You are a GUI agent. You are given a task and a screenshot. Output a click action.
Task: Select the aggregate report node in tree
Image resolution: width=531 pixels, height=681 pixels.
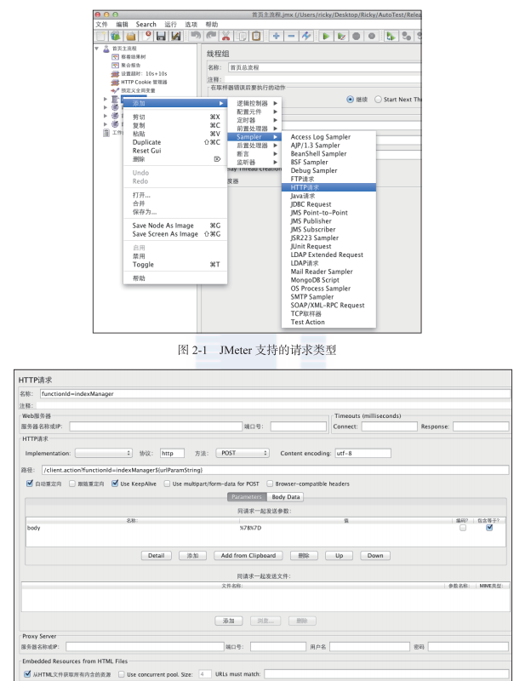pyautogui.click(x=126, y=66)
